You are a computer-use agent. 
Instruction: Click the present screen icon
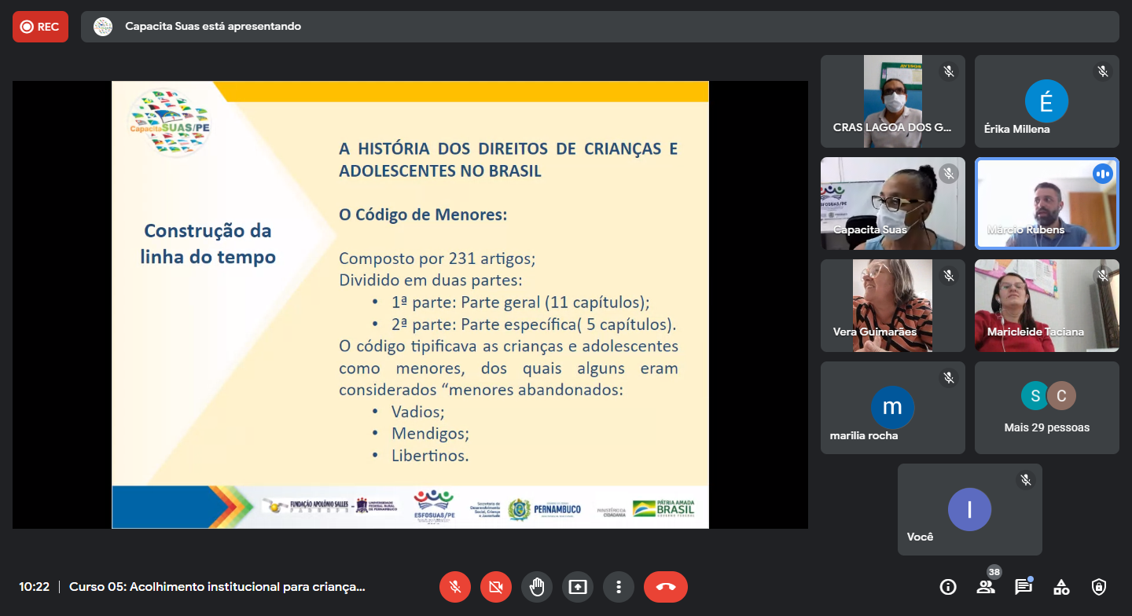578,587
